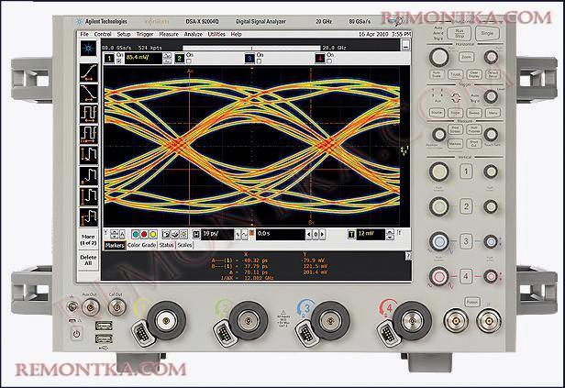Screen dimensions: 565x388
Task: Click the front panel Single button
Action: coord(487,33)
